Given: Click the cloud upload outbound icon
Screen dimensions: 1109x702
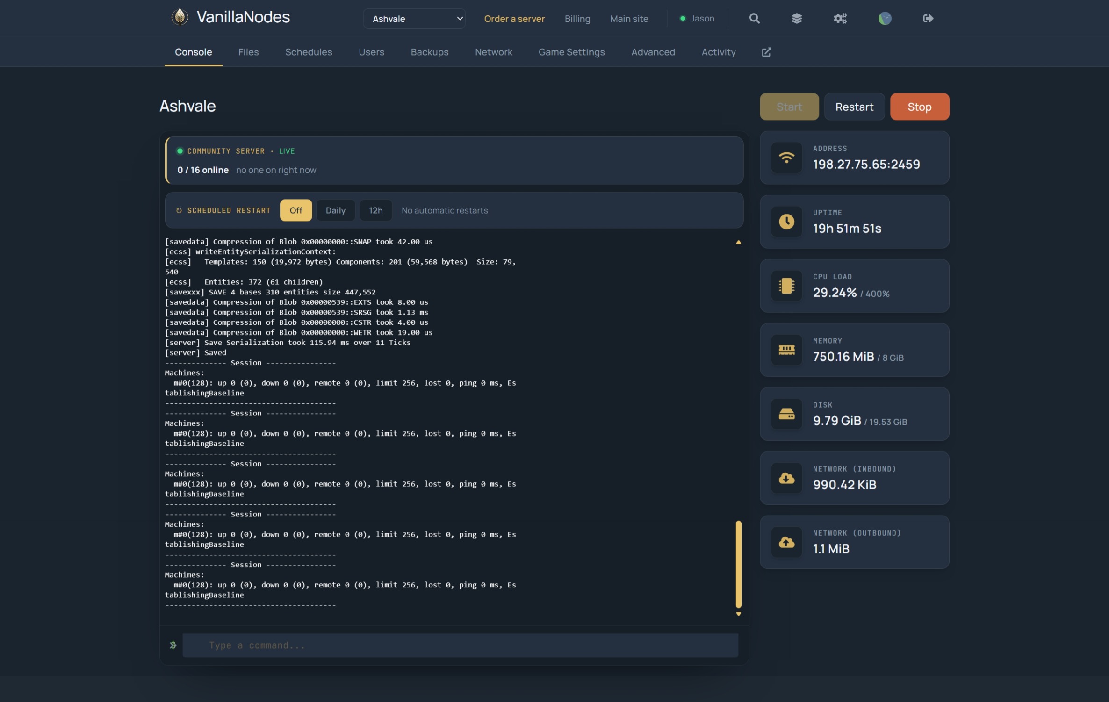Looking at the screenshot, I should (x=786, y=542).
